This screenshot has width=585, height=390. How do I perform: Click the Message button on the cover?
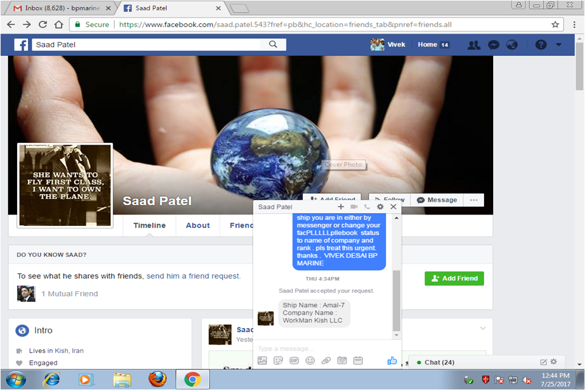[437, 200]
